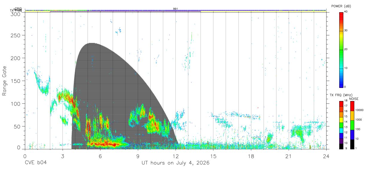Click the green NOISE segment between 100 and 1000

pyautogui.click(x=352, y=125)
